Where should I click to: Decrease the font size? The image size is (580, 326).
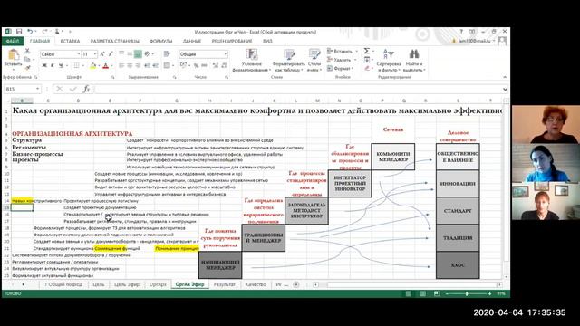111,54
